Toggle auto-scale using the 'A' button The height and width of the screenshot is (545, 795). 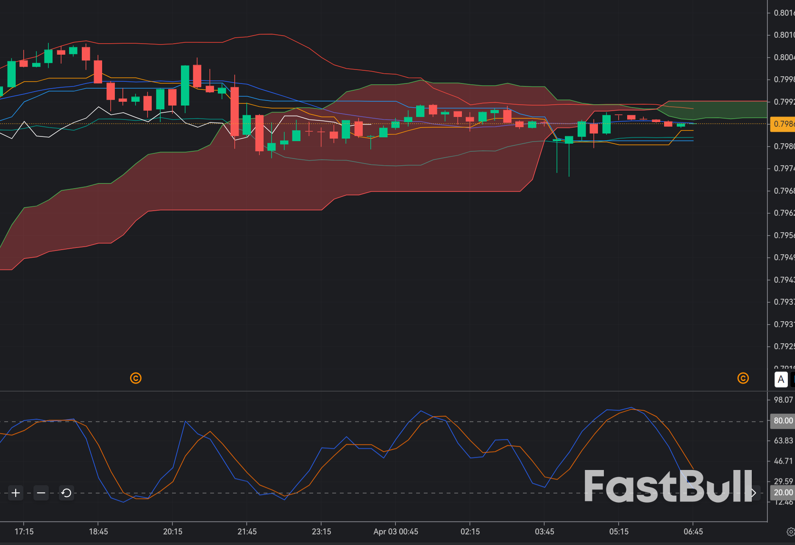[781, 380]
